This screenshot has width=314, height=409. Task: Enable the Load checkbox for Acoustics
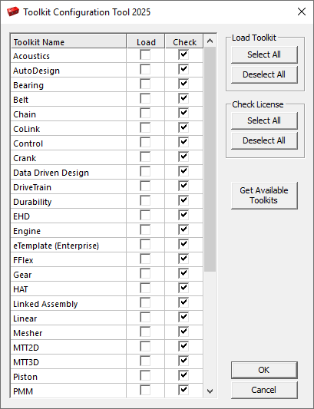pyautogui.click(x=145, y=55)
